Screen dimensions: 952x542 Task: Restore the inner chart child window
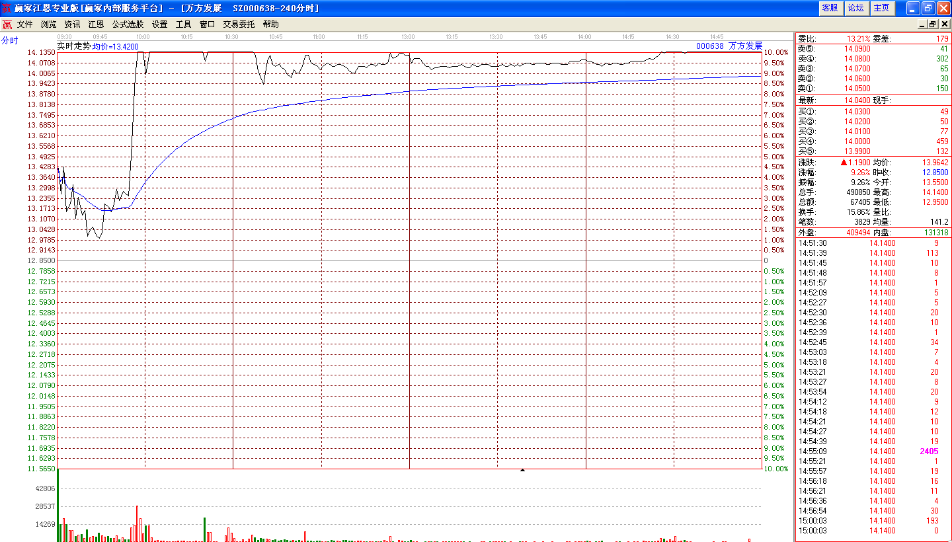click(933, 24)
